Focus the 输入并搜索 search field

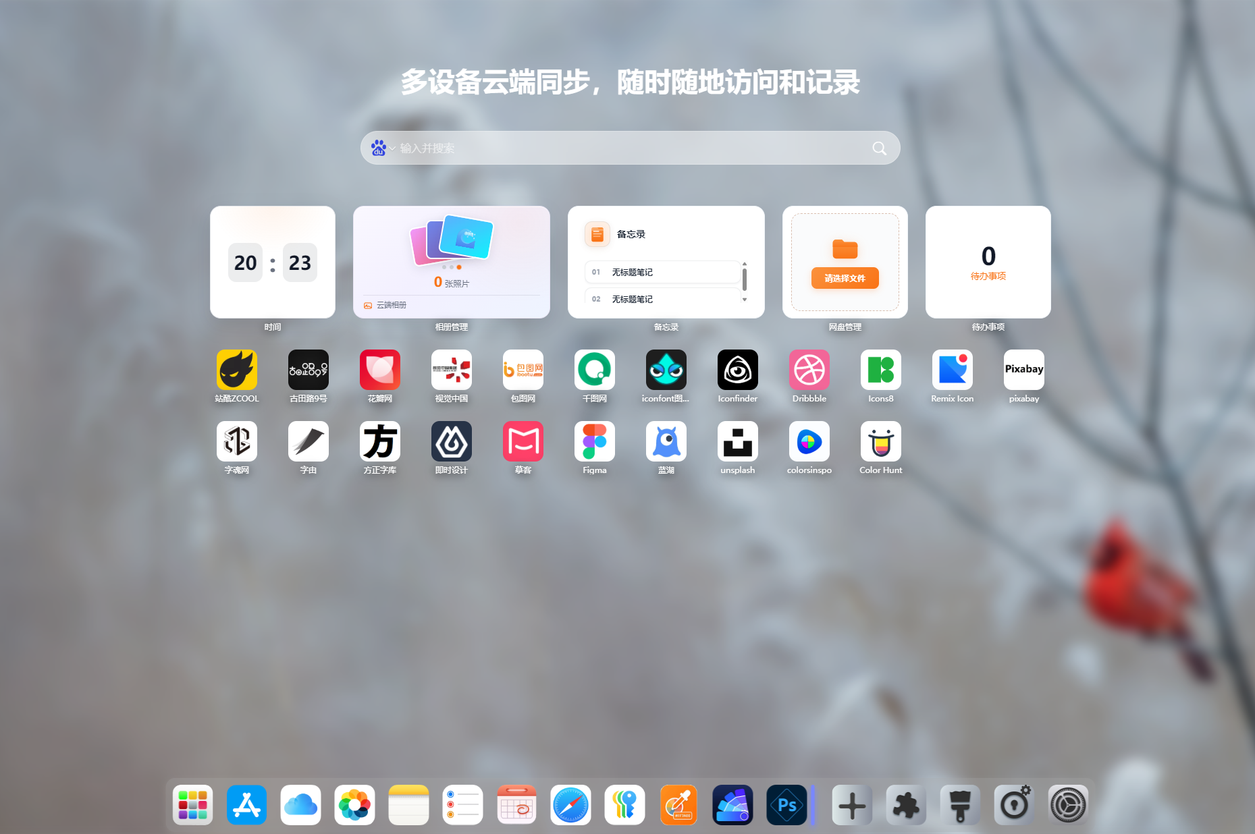(631, 148)
